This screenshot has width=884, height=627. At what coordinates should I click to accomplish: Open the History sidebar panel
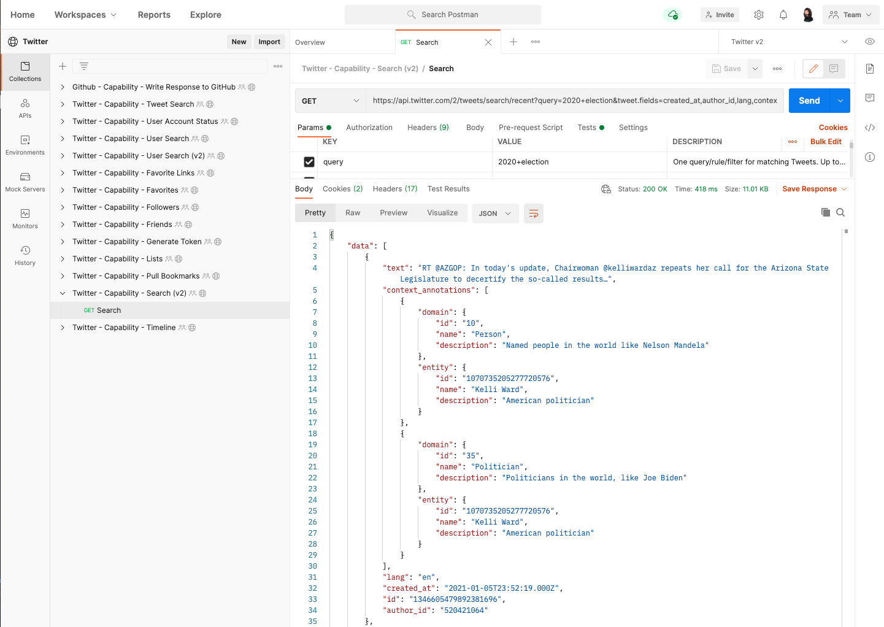click(x=25, y=256)
